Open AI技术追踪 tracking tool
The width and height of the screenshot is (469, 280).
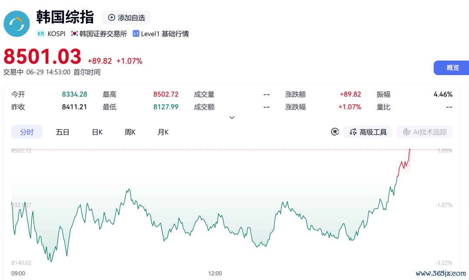[424, 132]
